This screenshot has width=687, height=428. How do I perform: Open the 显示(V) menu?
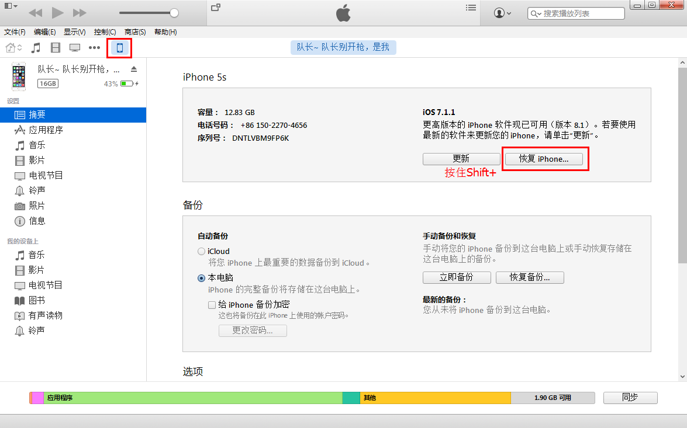click(74, 32)
